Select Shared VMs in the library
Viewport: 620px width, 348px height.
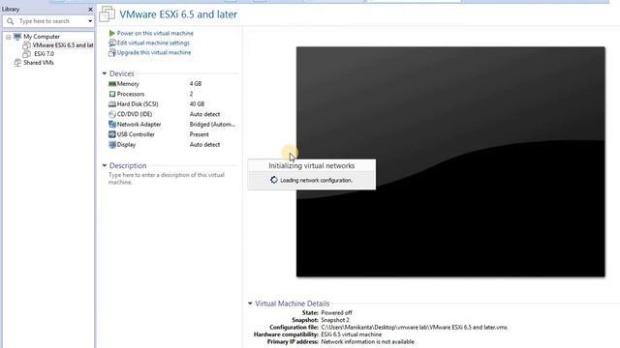(39, 62)
